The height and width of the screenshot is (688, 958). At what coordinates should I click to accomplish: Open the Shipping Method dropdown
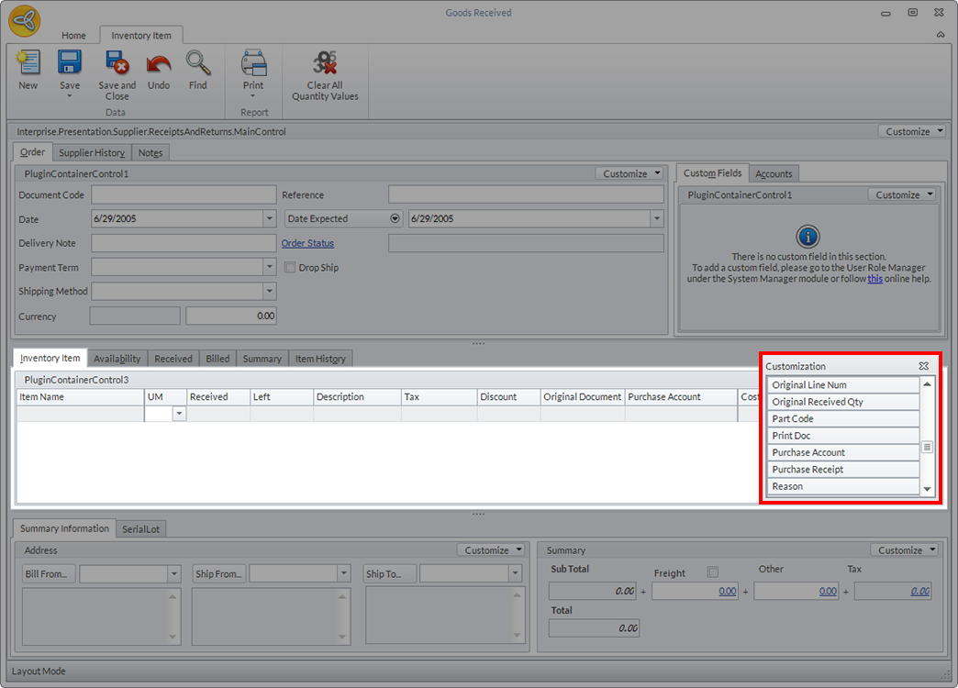click(269, 292)
